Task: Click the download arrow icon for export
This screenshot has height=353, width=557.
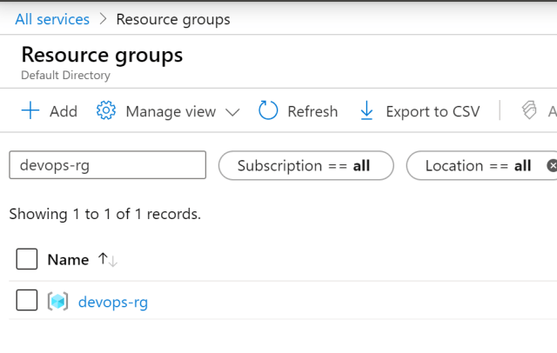Action: tap(366, 111)
